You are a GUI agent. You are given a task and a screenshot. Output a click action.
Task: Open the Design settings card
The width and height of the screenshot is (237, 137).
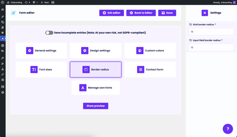[95, 50]
